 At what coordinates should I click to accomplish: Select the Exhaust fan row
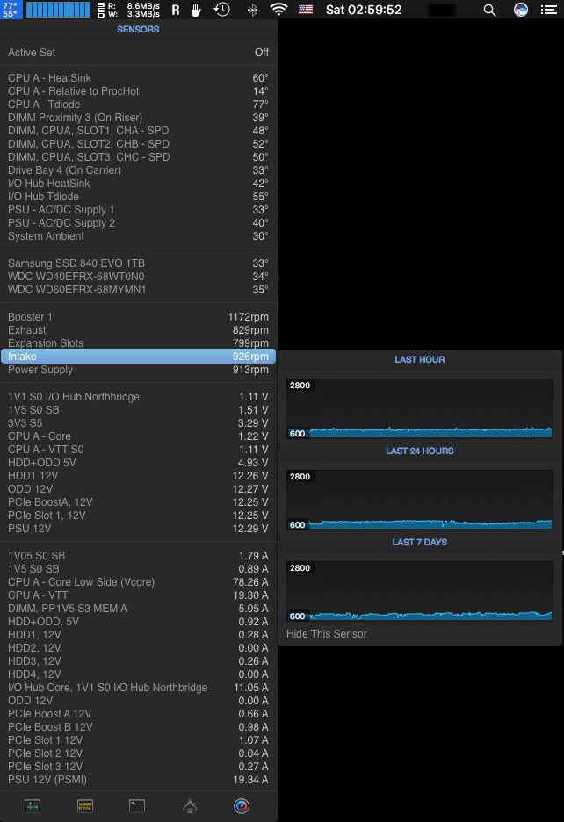pyautogui.click(x=139, y=329)
